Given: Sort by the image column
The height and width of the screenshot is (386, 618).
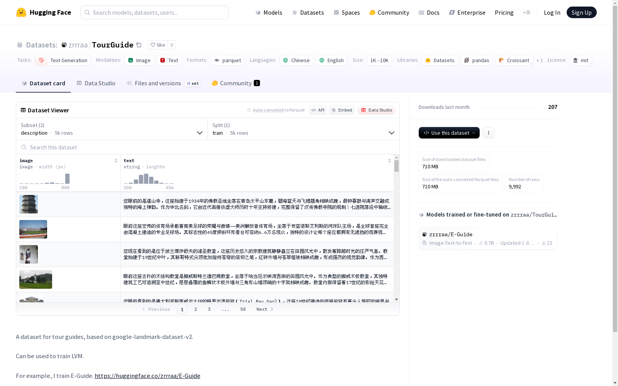Looking at the screenshot, I should point(116,161).
